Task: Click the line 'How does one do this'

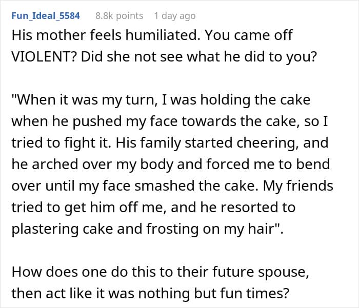Action: pos(160,272)
